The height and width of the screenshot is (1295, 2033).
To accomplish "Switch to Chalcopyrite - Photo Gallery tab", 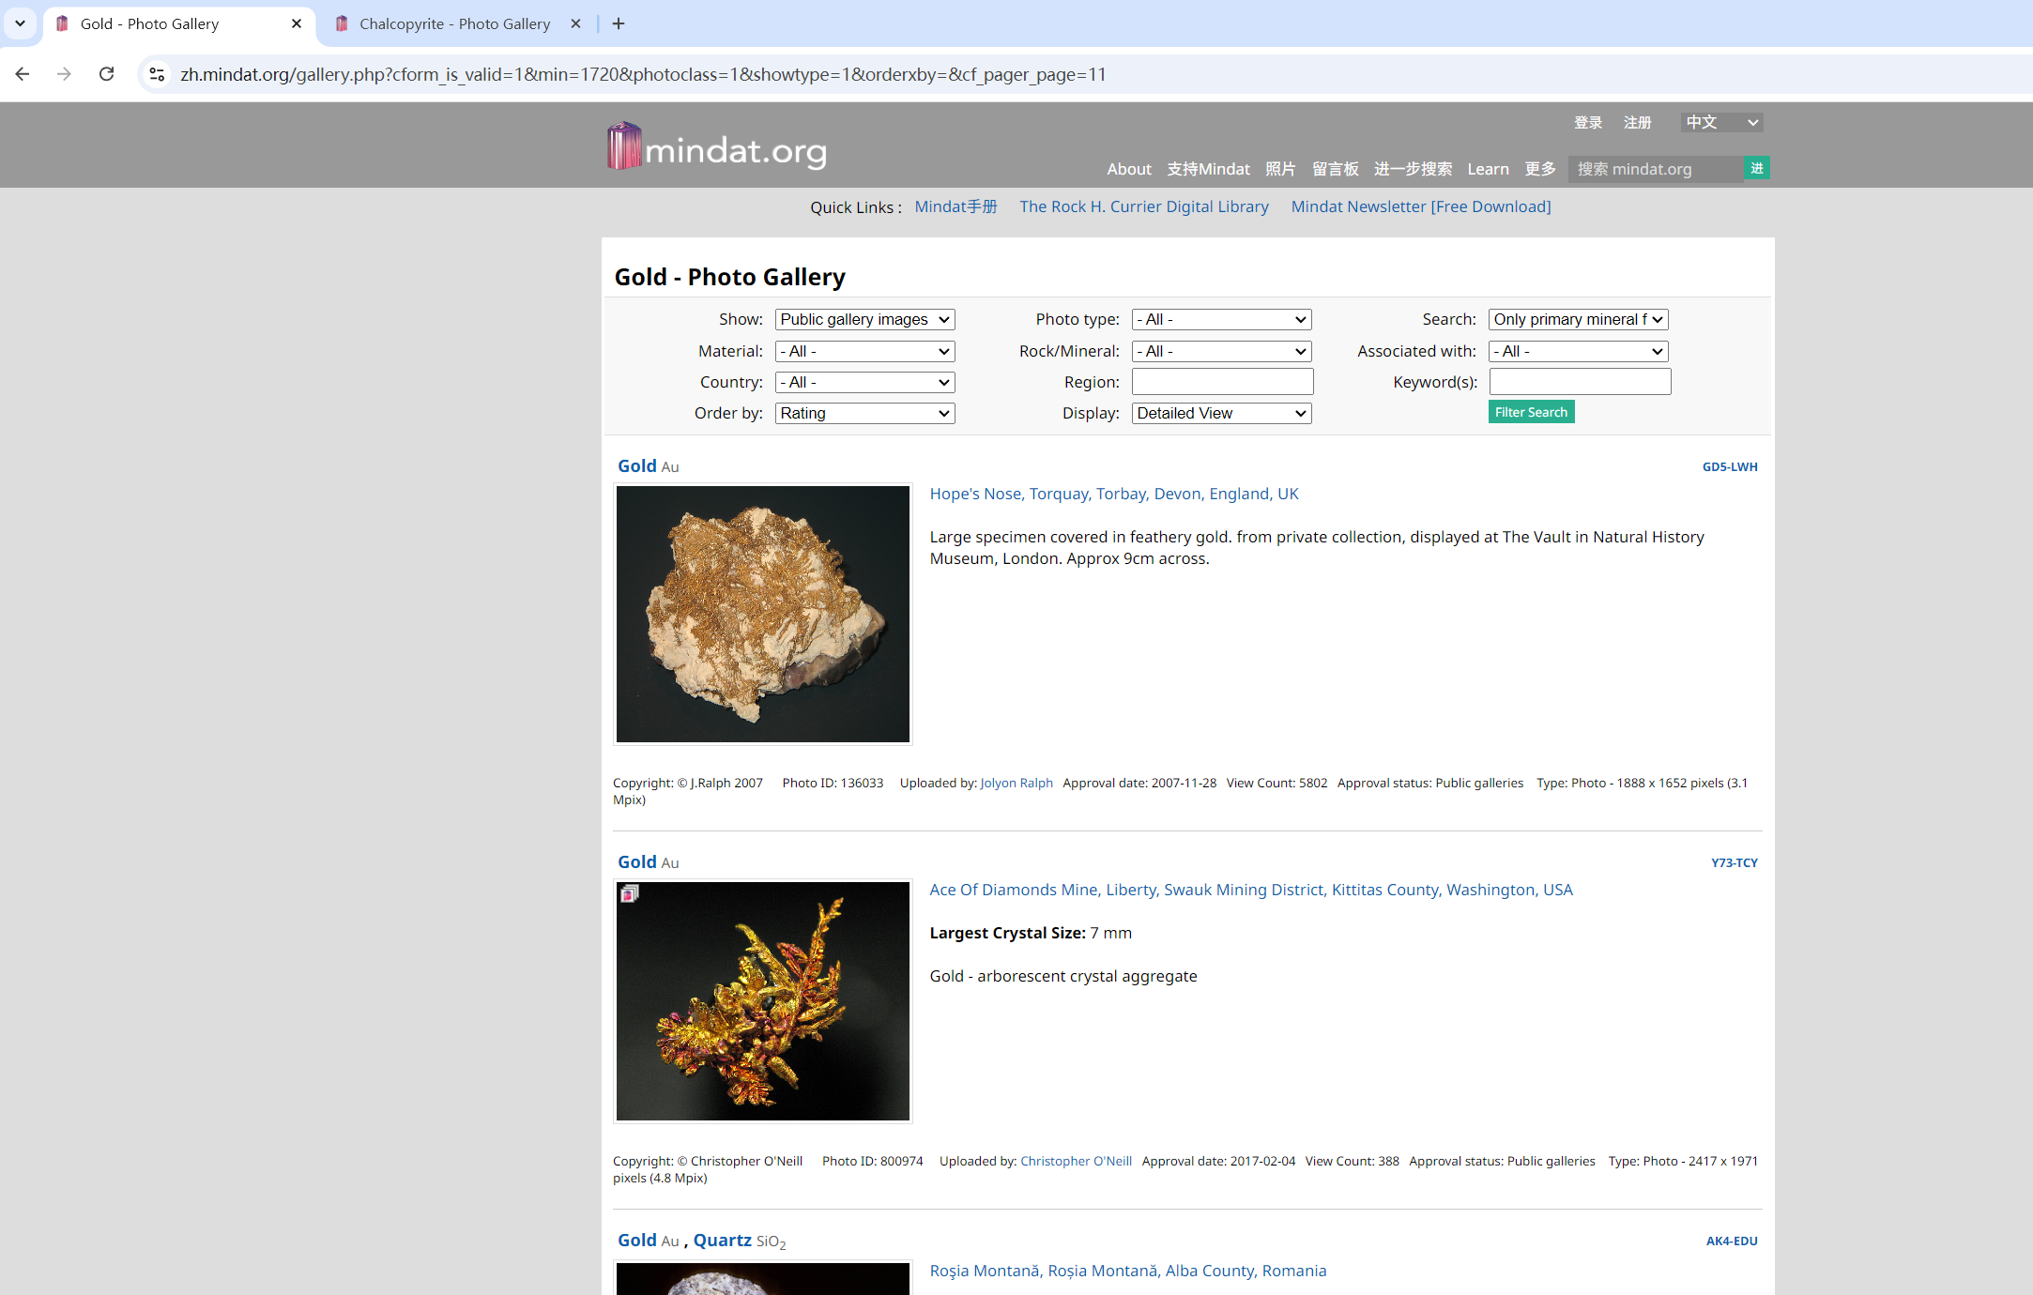I will pyautogui.click(x=454, y=23).
